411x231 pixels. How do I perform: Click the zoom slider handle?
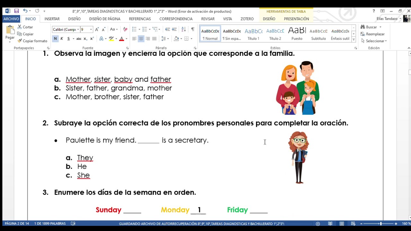(x=380, y=224)
